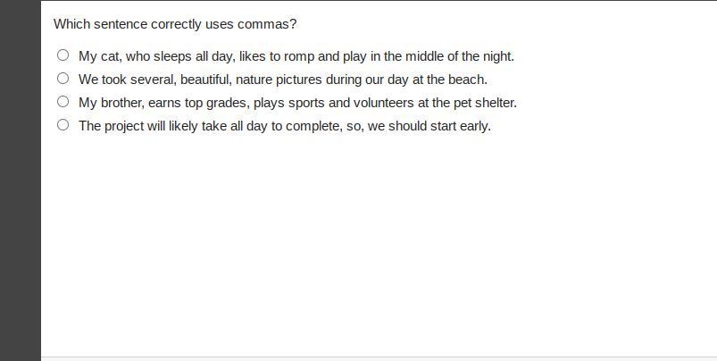717x361 pixels.
Task: Pick the radio button next to 'My brother'
Action: [63, 102]
